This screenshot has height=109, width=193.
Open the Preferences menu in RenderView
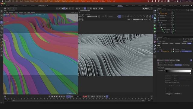click(x=87, y=14)
